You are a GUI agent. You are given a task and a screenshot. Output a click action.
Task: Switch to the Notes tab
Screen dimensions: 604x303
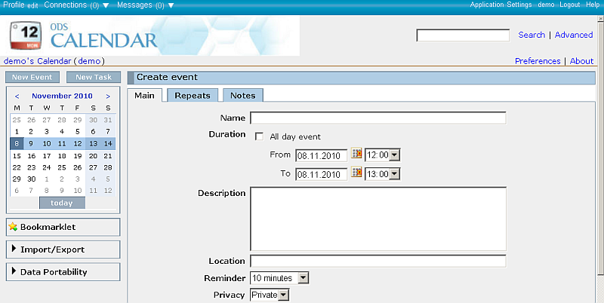tap(242, 95)
